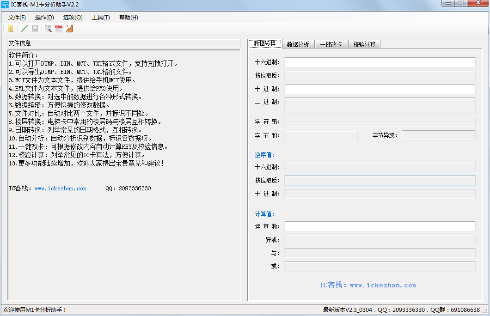
Task: Click the 运算数 input field under 计算值
Action: coord(379,226)
